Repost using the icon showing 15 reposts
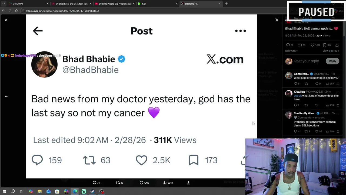The image size is (346, 195). point(118,183)
